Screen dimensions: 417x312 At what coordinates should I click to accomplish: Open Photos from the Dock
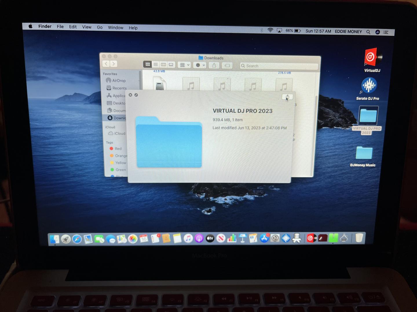tap(133, 239)
